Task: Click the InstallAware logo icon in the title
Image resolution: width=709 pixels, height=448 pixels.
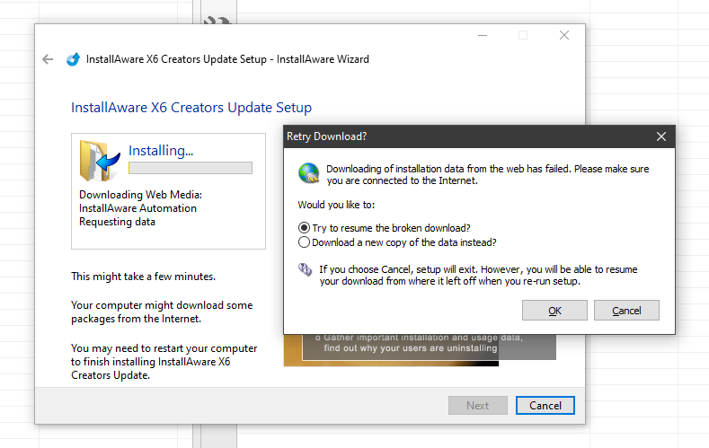Action: click(x=73, y=59)
